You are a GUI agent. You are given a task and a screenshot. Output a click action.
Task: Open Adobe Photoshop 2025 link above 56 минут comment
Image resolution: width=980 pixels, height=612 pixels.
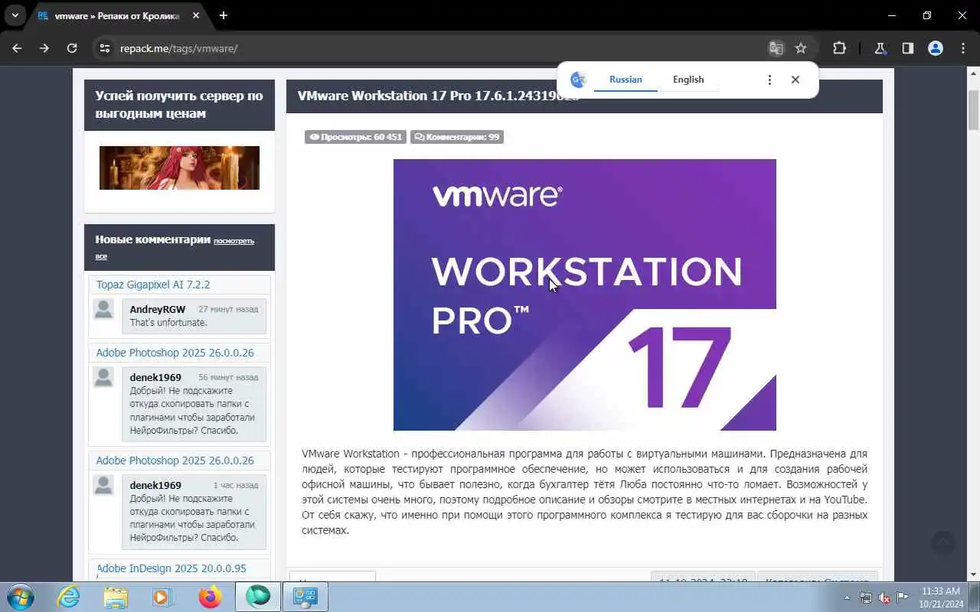[175, 353]
